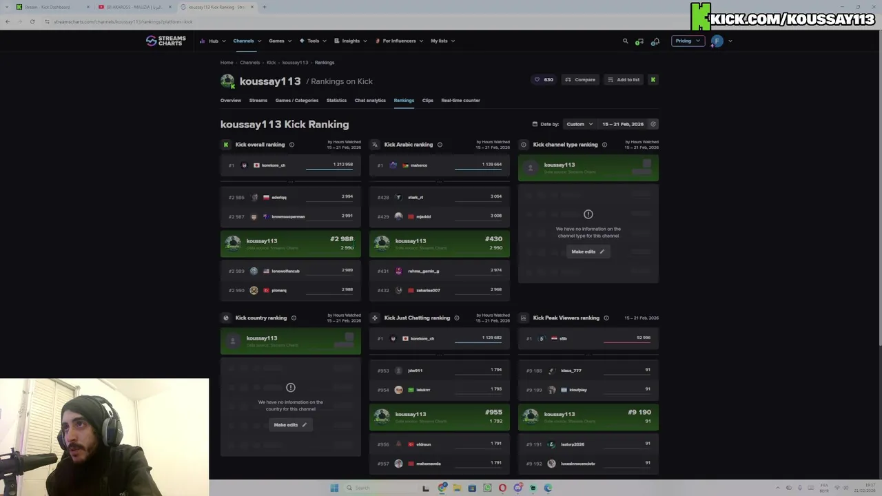Switch to the Streams tab
882x496 pixels.
tap(258, 101)
